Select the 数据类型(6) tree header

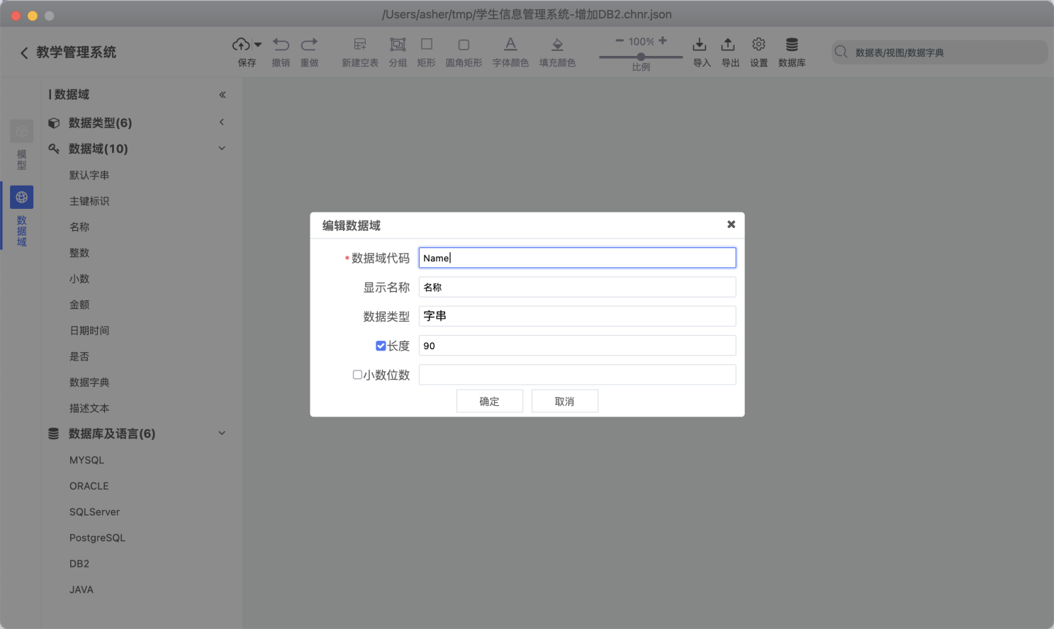(x=100, y=123)
